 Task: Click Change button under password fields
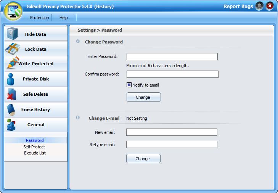pos(144,97)
